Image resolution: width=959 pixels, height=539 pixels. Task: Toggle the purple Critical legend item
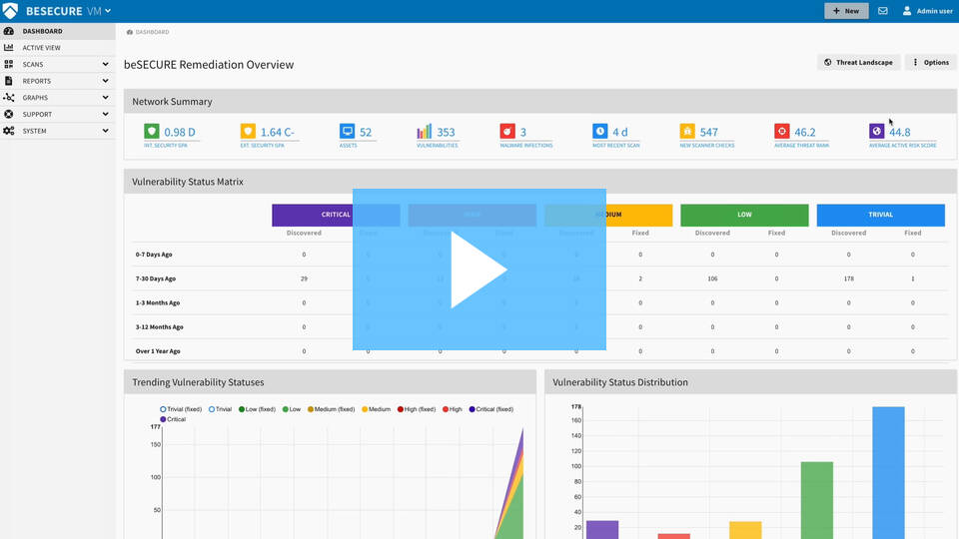pos(173,419)
